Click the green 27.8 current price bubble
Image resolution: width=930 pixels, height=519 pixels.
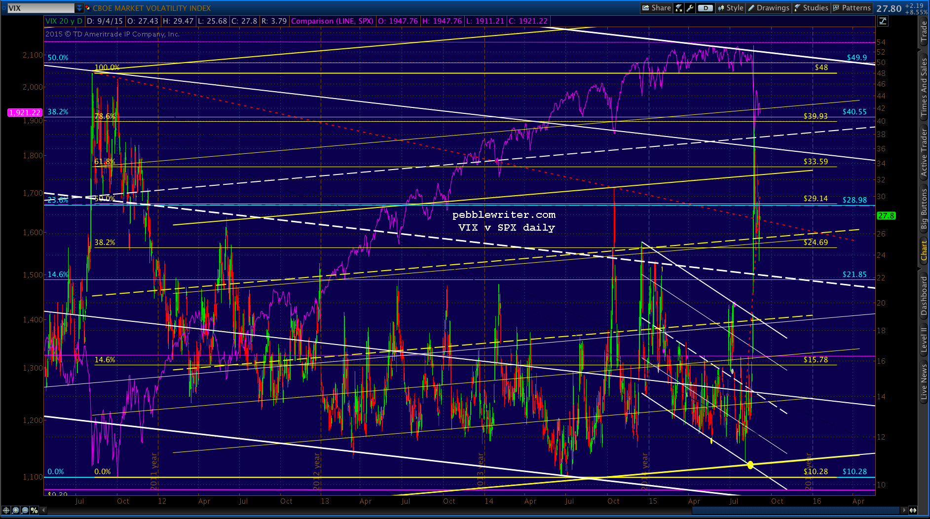click(x=886, y=216)
